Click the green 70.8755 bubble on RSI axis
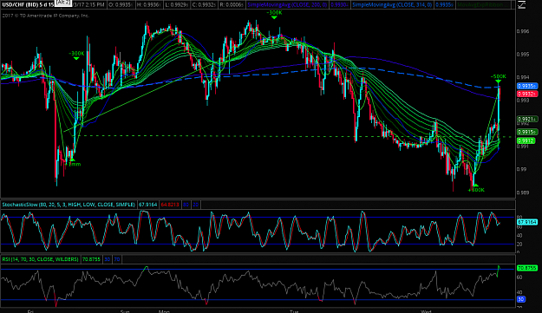The image size is (542, 313). [527, 268]
